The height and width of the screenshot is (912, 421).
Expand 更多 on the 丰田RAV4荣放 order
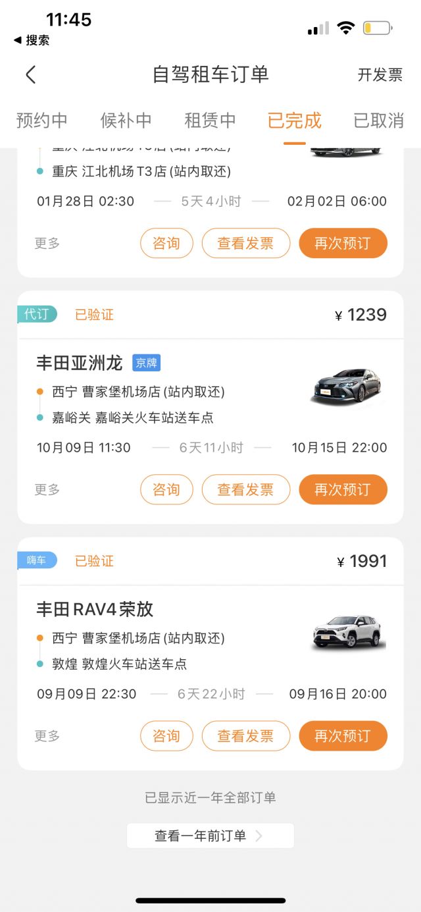coord(47,736)
